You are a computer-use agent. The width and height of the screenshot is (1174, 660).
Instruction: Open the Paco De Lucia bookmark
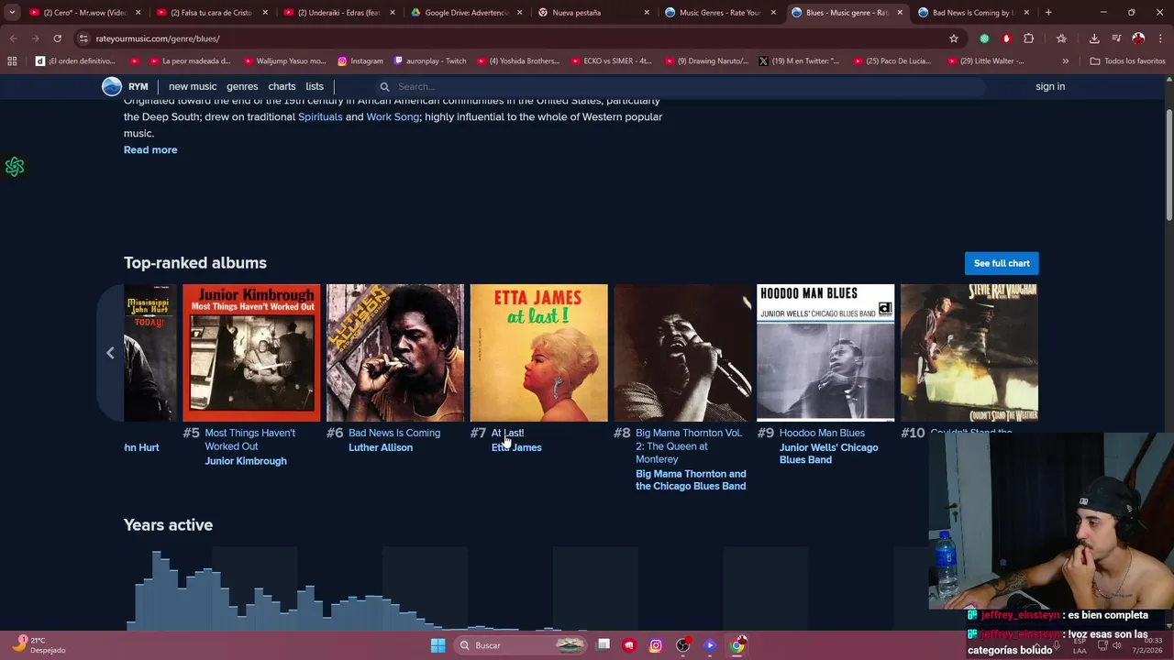click(x=891, y=60)
